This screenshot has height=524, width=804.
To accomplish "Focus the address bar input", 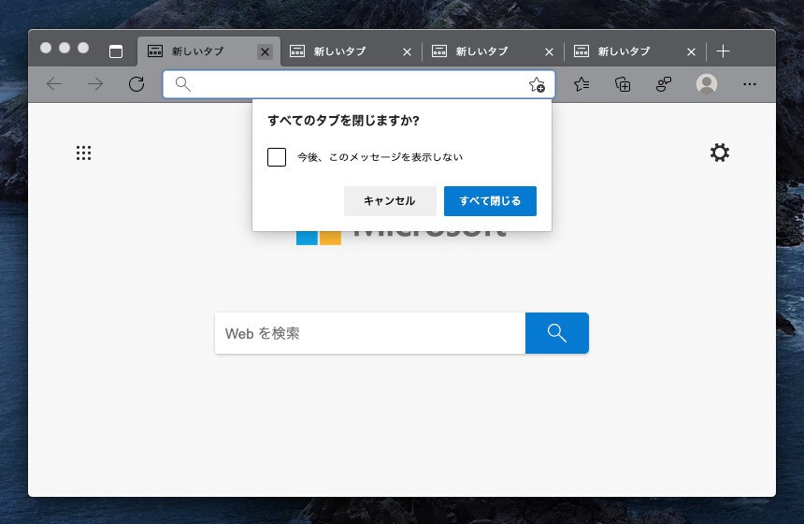I will pos(359,84).
